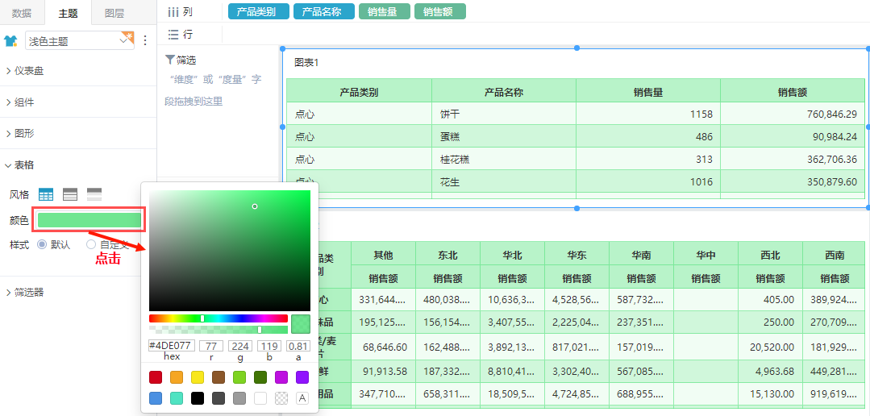
Task: Expand the 图形 section
Action: [x=20, y=133]
